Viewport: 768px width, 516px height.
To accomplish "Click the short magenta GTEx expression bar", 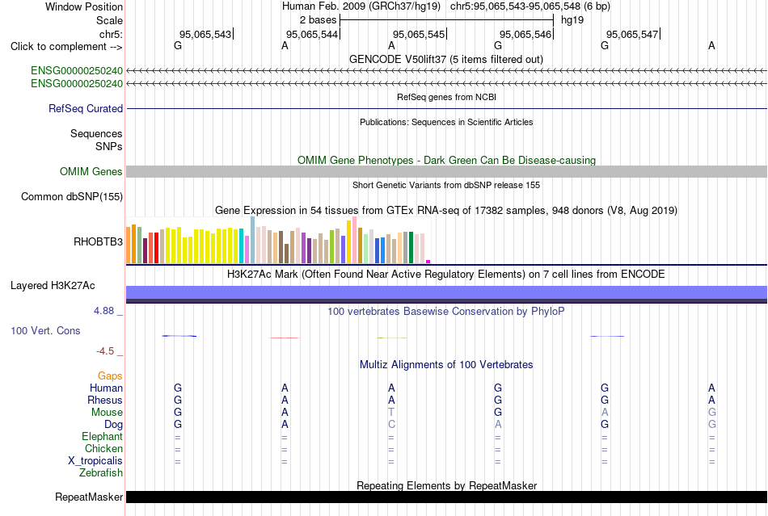I will coord(428,262).
